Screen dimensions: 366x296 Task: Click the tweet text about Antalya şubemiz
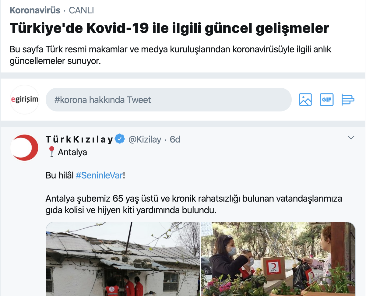[x=194, y=204]
